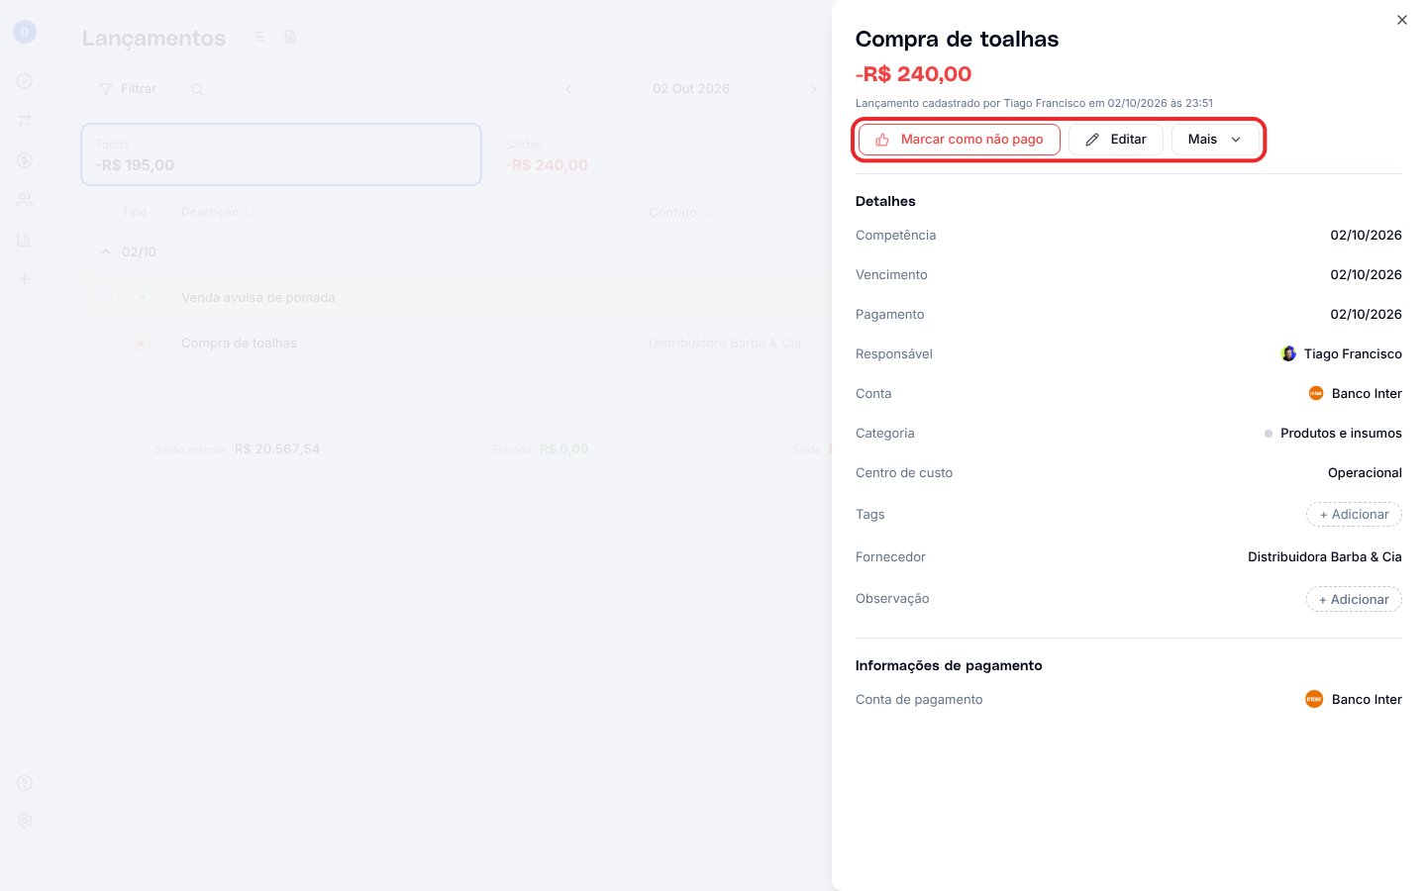Go to next date with right chevron
The height and width of the screenshot is (891, 1426).
tap(814, 89)
